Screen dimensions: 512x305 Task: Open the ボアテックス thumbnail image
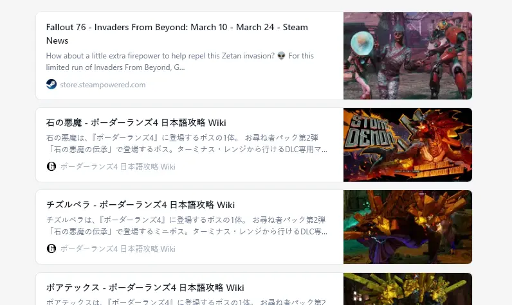(x=408, y=289)
